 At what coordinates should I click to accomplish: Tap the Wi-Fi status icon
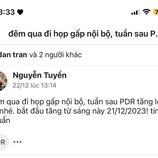[146, 12]
